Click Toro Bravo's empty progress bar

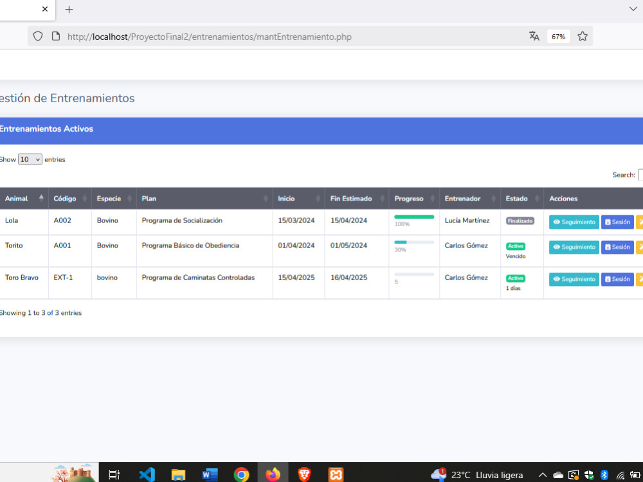(x=414, y=274)
